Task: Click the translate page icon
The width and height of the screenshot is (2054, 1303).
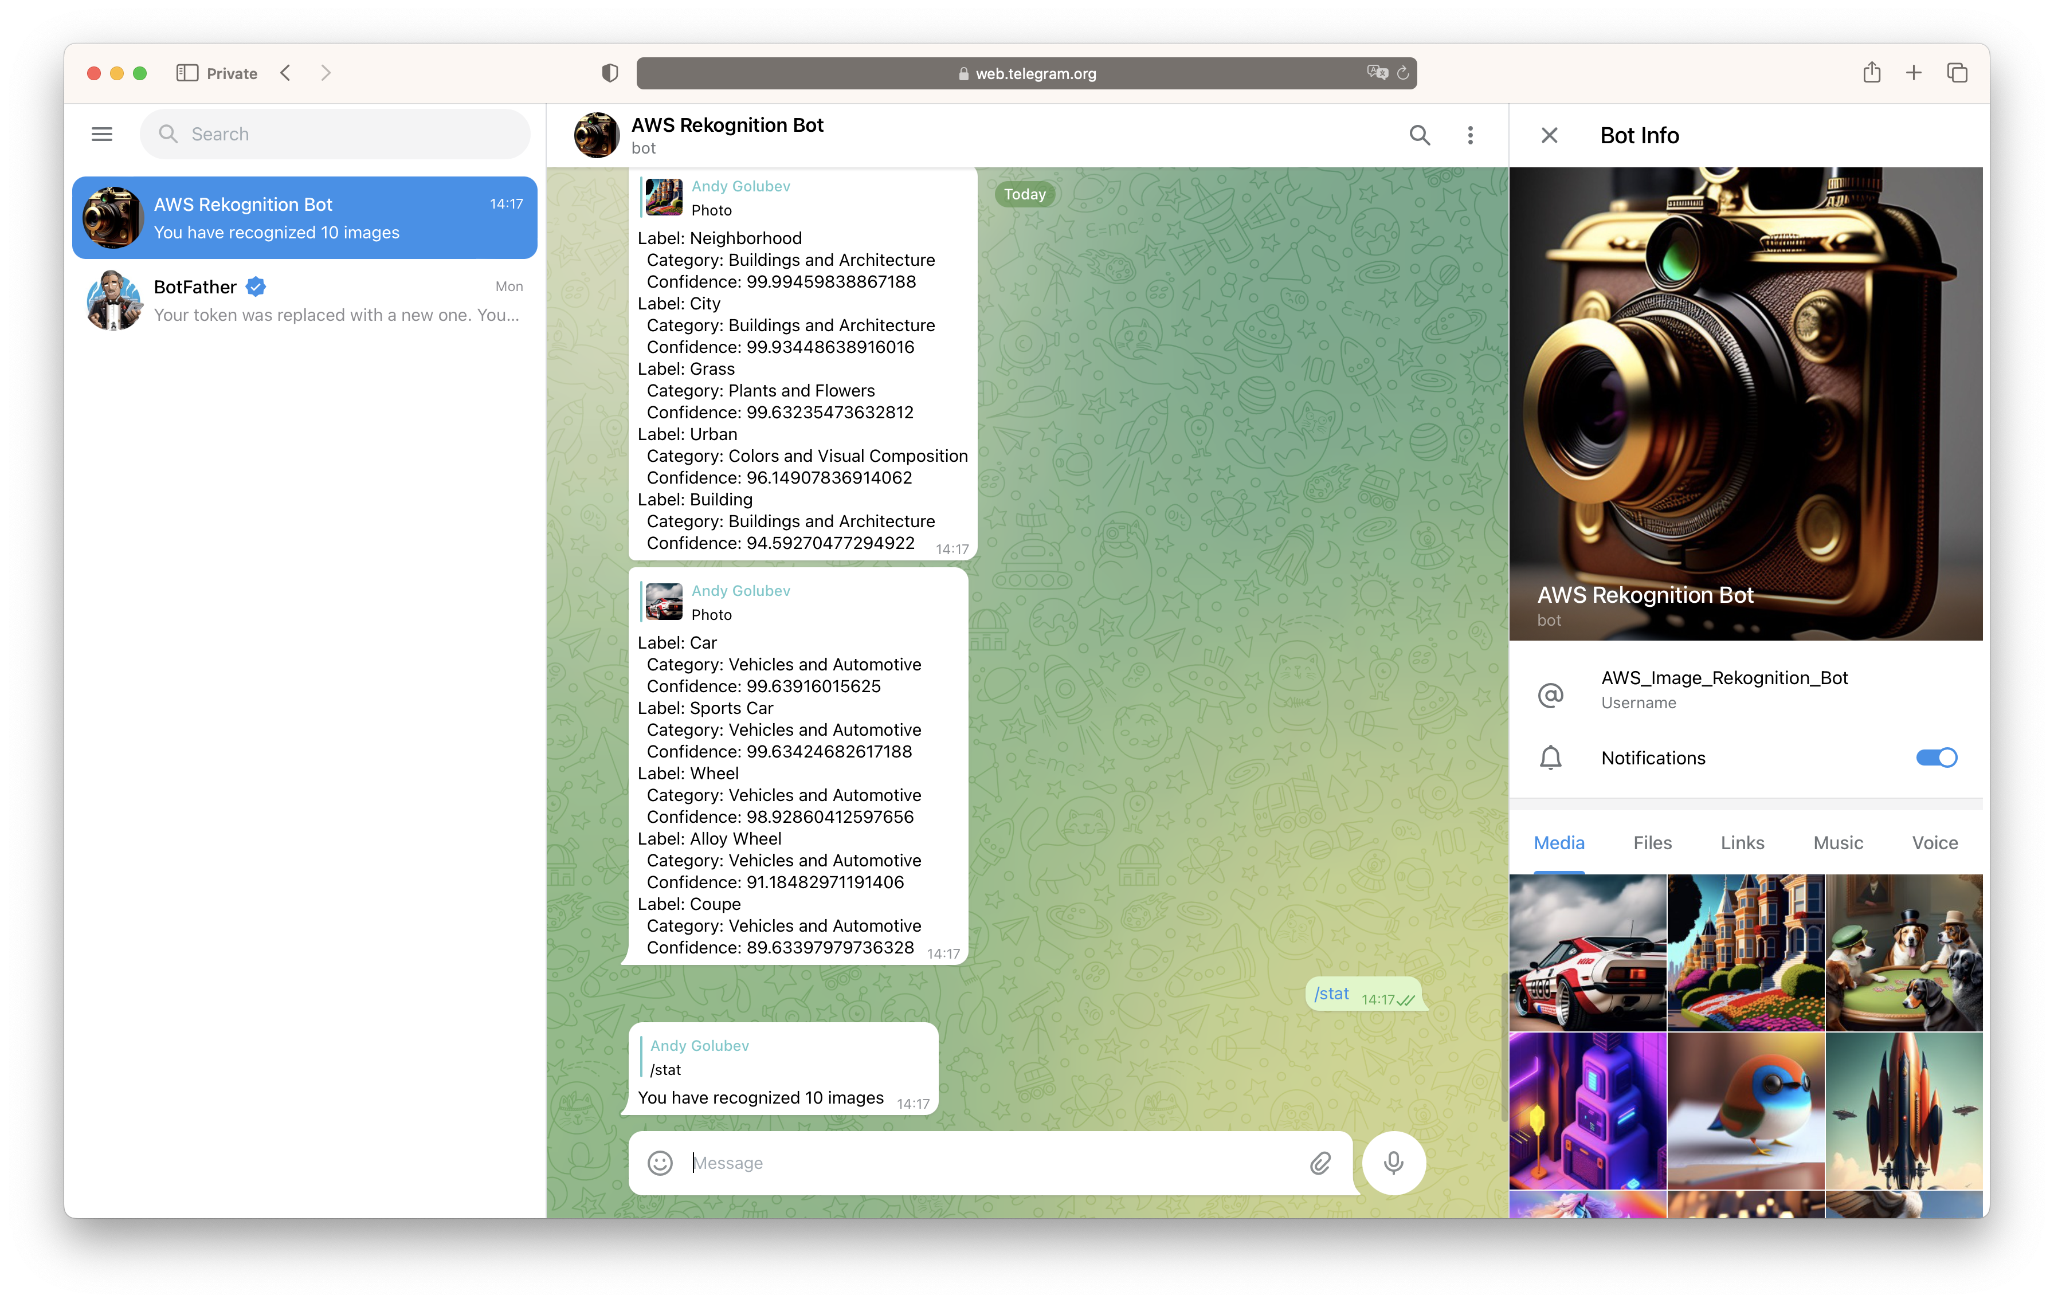Action: 1377,72
